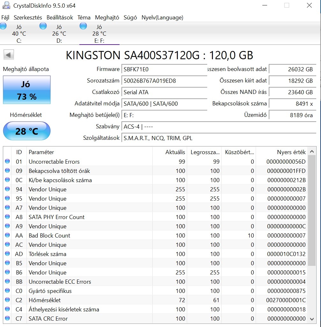The height and width of the screenshot is (327, 321).
Task: Click raw value 0027000D001C
Action: [x=286, y=300]
